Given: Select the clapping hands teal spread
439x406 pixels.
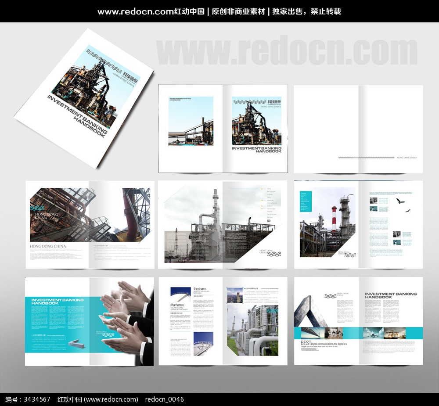Looking at the screenshot, I should tap(89, 321).
